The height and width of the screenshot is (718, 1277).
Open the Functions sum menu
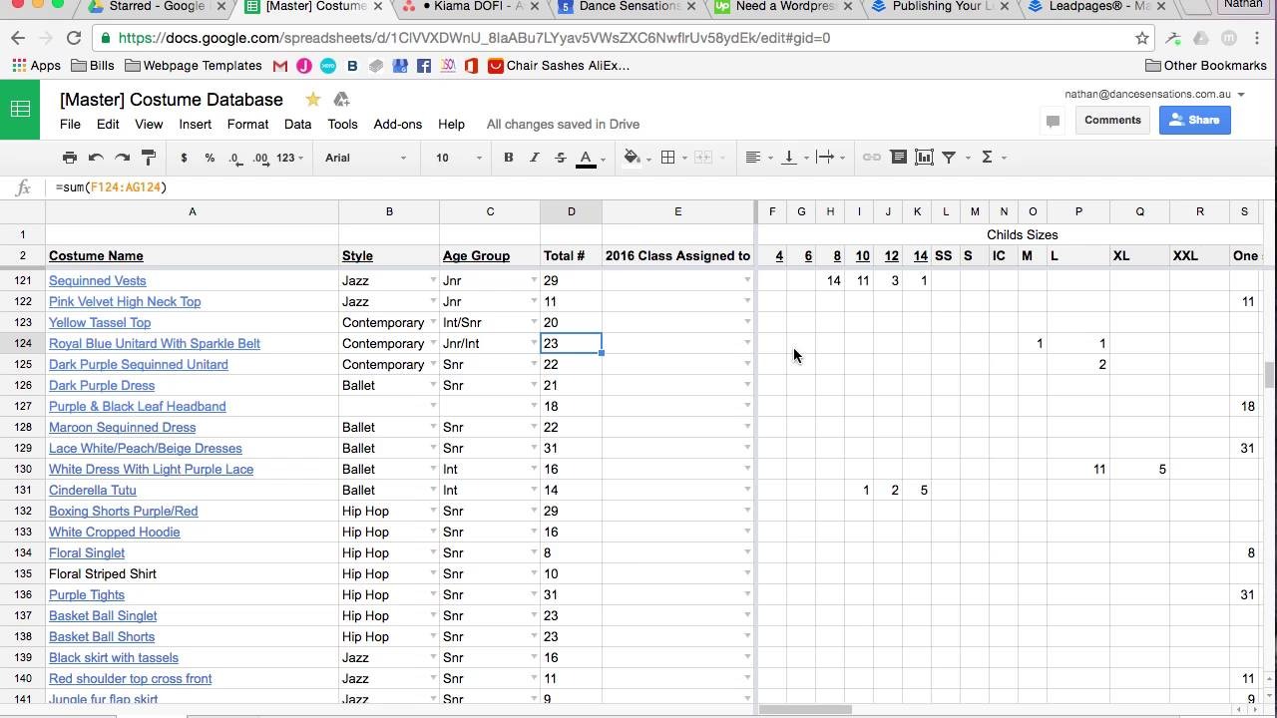coord(988,158)
